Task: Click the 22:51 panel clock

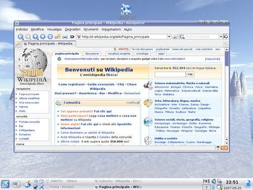Action: click(x=232, y=182)
